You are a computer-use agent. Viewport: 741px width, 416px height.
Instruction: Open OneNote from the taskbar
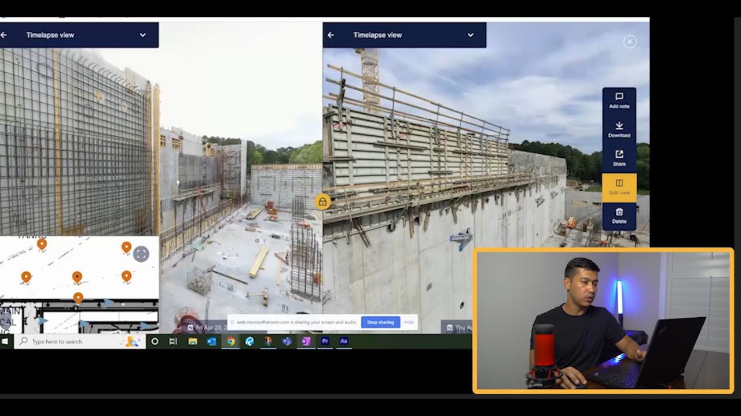(x=306, y=341)
